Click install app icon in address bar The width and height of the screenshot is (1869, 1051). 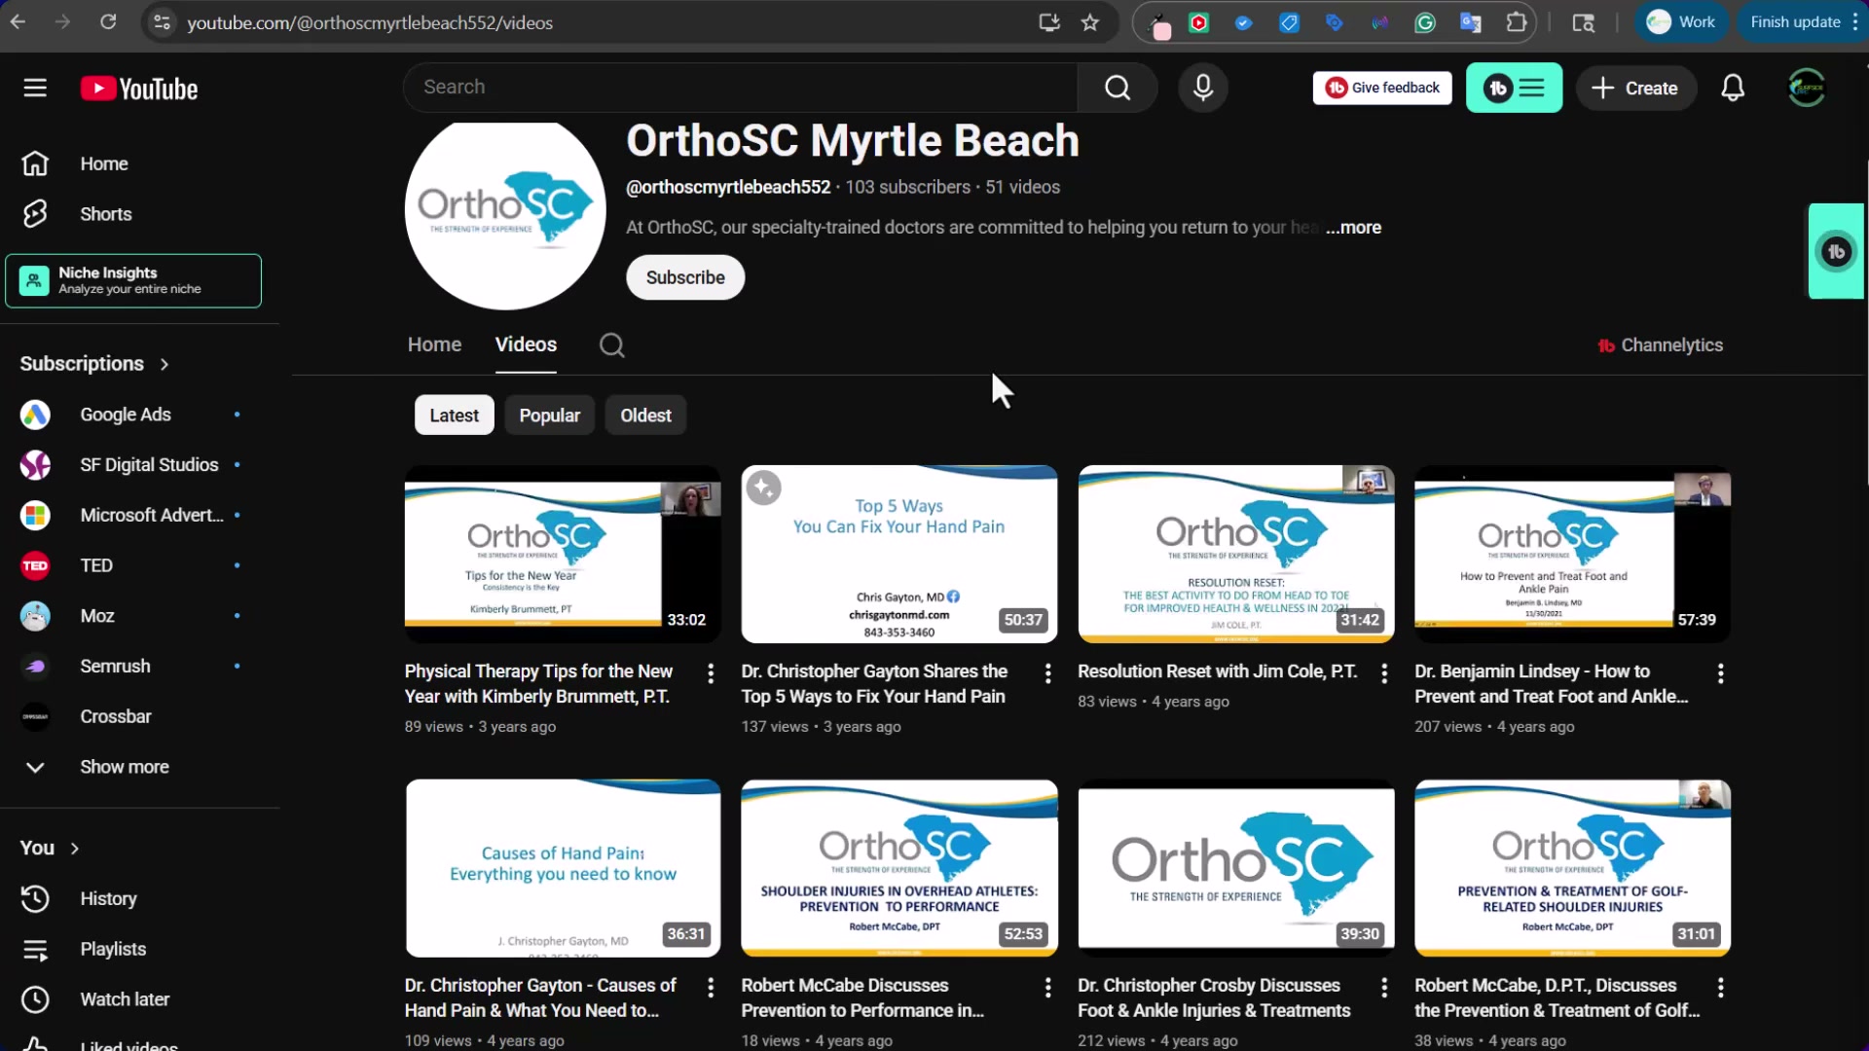click(x=1049, y=22)
